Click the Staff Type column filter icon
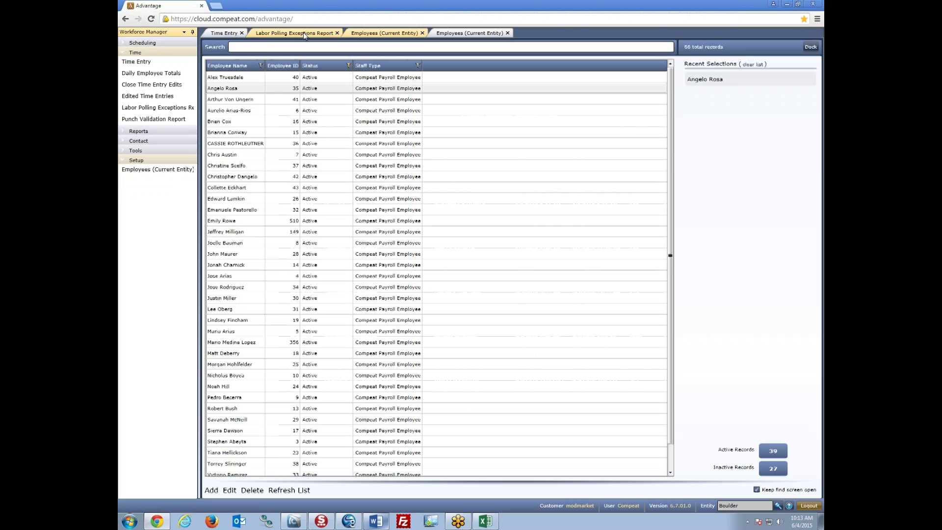 point(418,65)
